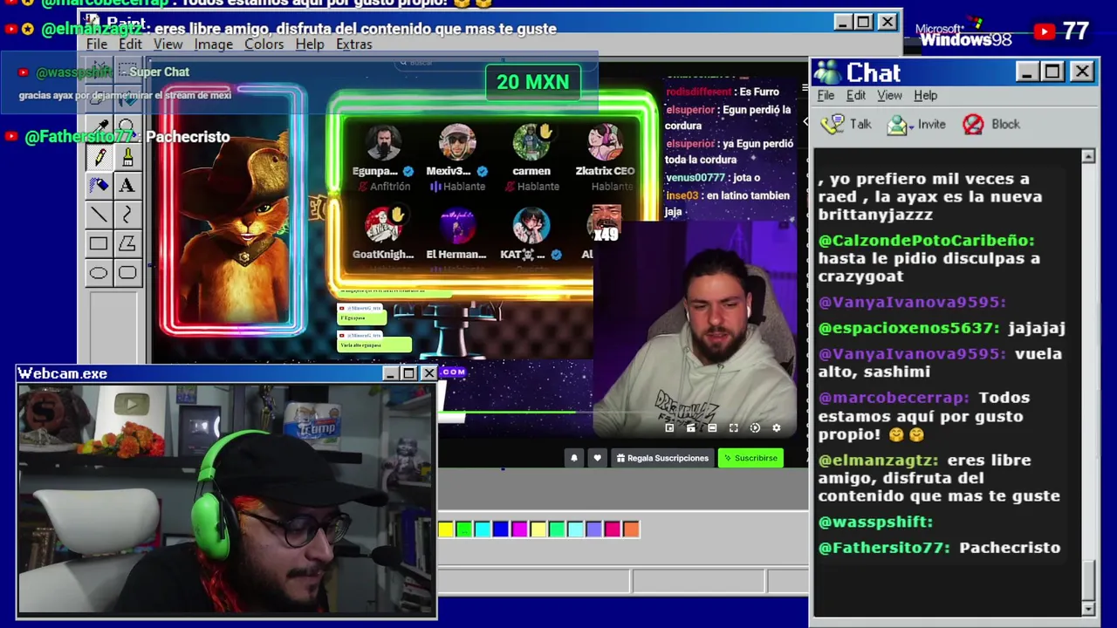The image size is (1117, 628).
Task: Enter fullscreen on the stream player
Action: [734, 427]
